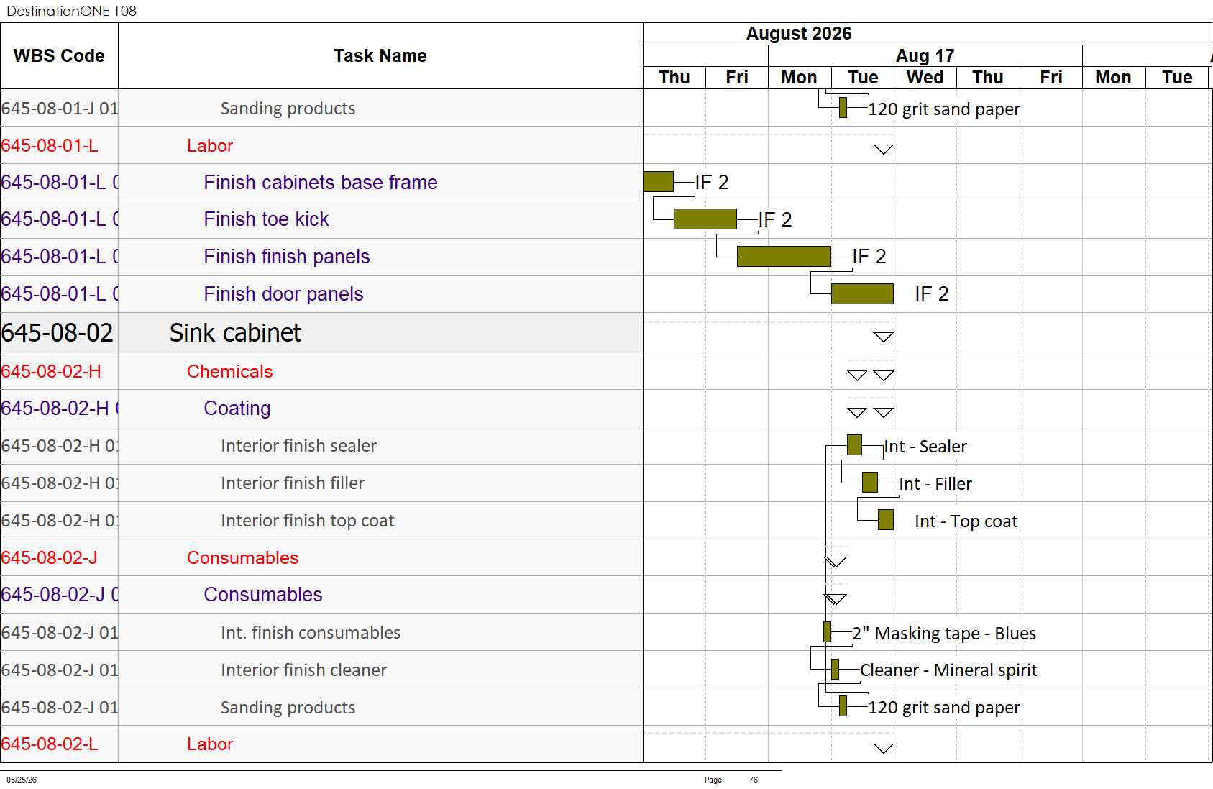Screen dimensions: 1213x789
Task: Click the Finish finish panels Gantt bar
Action: 784,257
